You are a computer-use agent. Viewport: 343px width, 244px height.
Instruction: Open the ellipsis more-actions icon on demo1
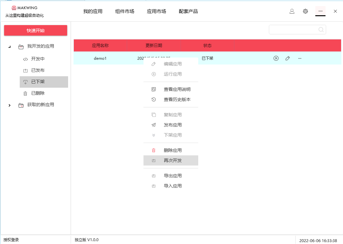click(x=299, y=58)
